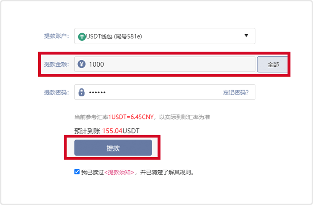Focus the 提款金额 field showing 1000
313x205 pixels.
click(165, 64)
